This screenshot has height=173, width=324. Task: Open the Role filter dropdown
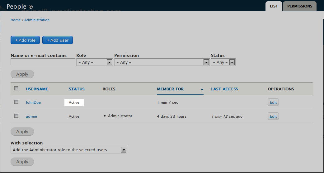[x=94, y=62]
